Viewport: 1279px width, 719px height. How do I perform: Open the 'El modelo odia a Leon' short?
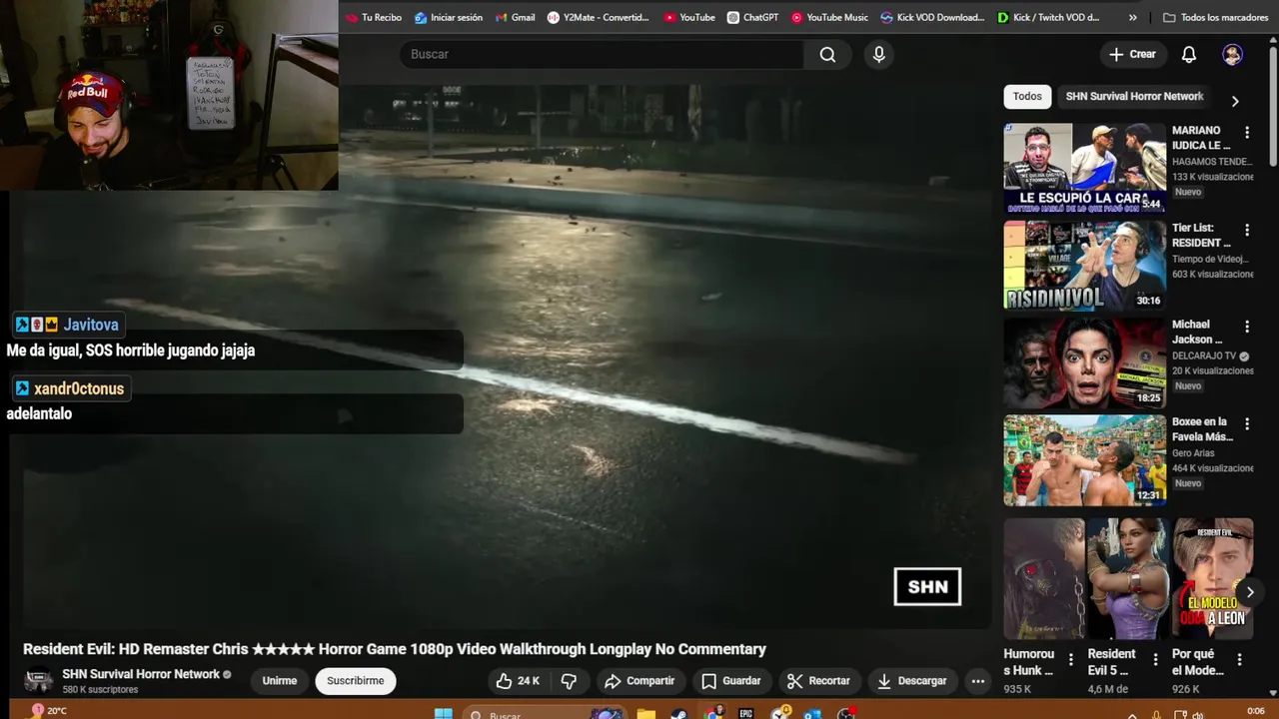point(1213,578)
